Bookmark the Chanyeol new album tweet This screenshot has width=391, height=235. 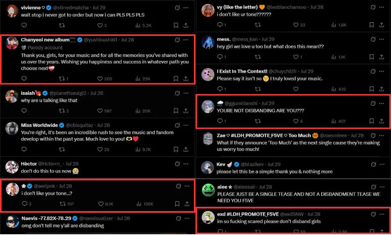pyautogui.click(x=176, y=78)
